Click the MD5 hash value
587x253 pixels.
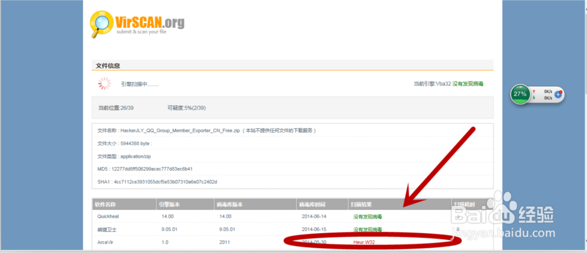click(x=152, y=169)
